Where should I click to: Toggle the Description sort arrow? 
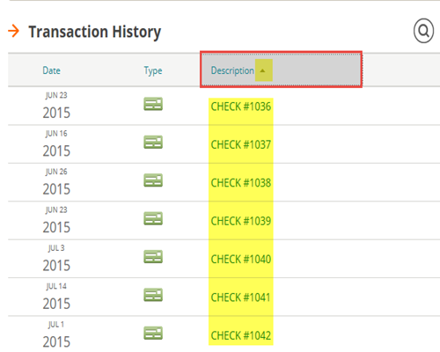[263, 70]
